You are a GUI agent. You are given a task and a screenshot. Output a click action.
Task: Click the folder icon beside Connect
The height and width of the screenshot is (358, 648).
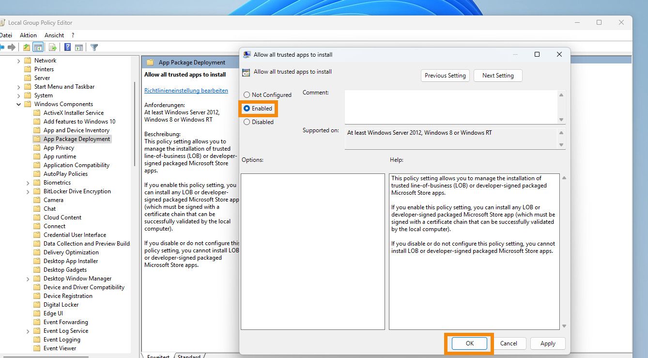coord(36,226)
